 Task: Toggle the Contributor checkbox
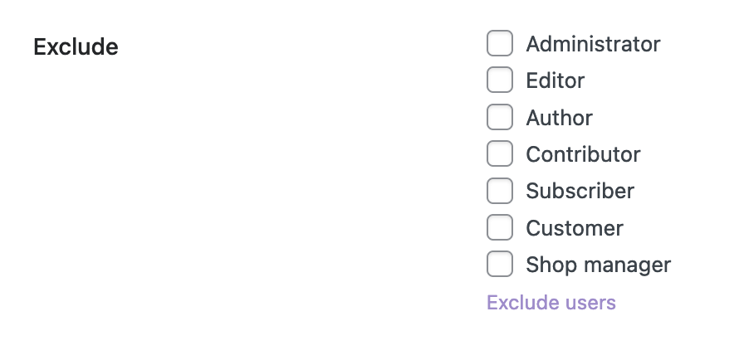tap(500, 153)
